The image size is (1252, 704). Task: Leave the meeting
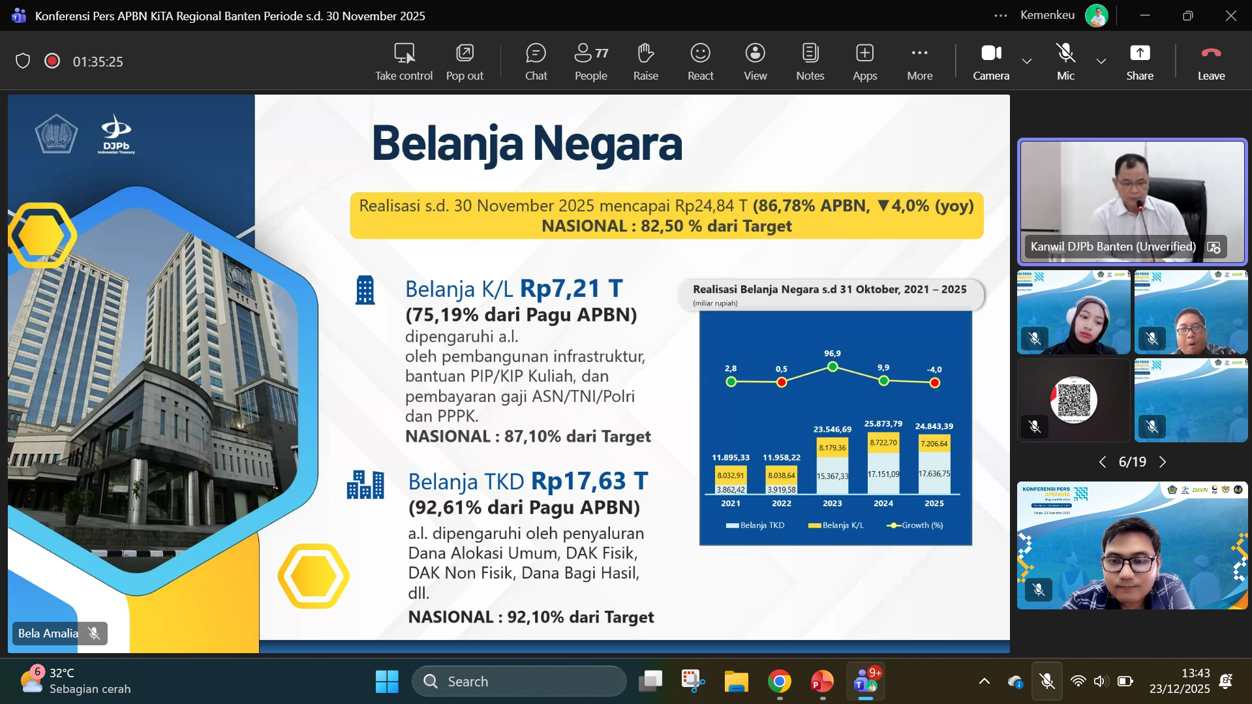coord(1210,61)
